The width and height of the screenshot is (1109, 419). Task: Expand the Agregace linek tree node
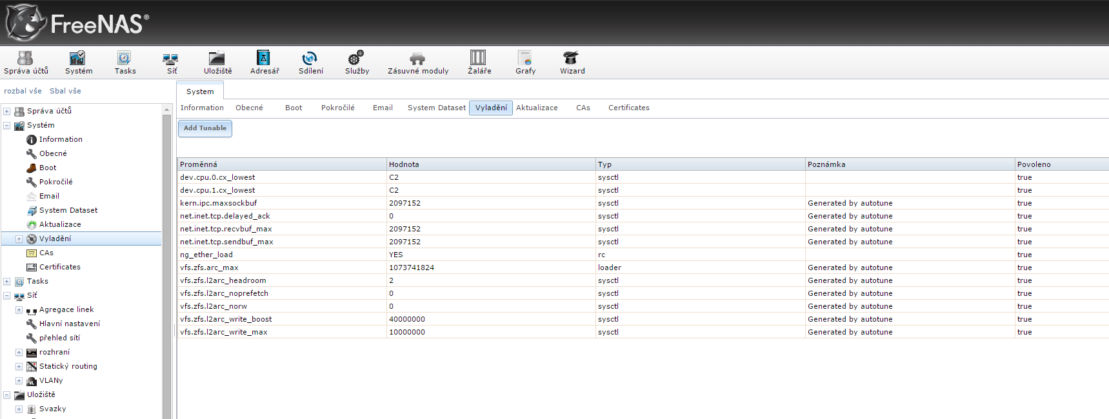pyautogui.click(x=19, y=309)
